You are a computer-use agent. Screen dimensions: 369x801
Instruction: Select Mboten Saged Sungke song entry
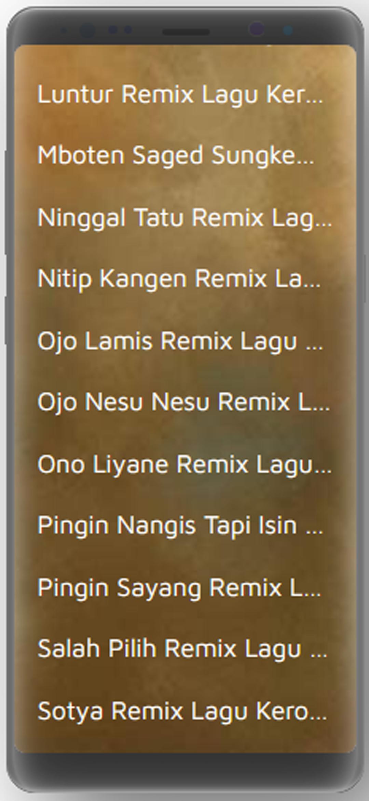coord(185,156)
